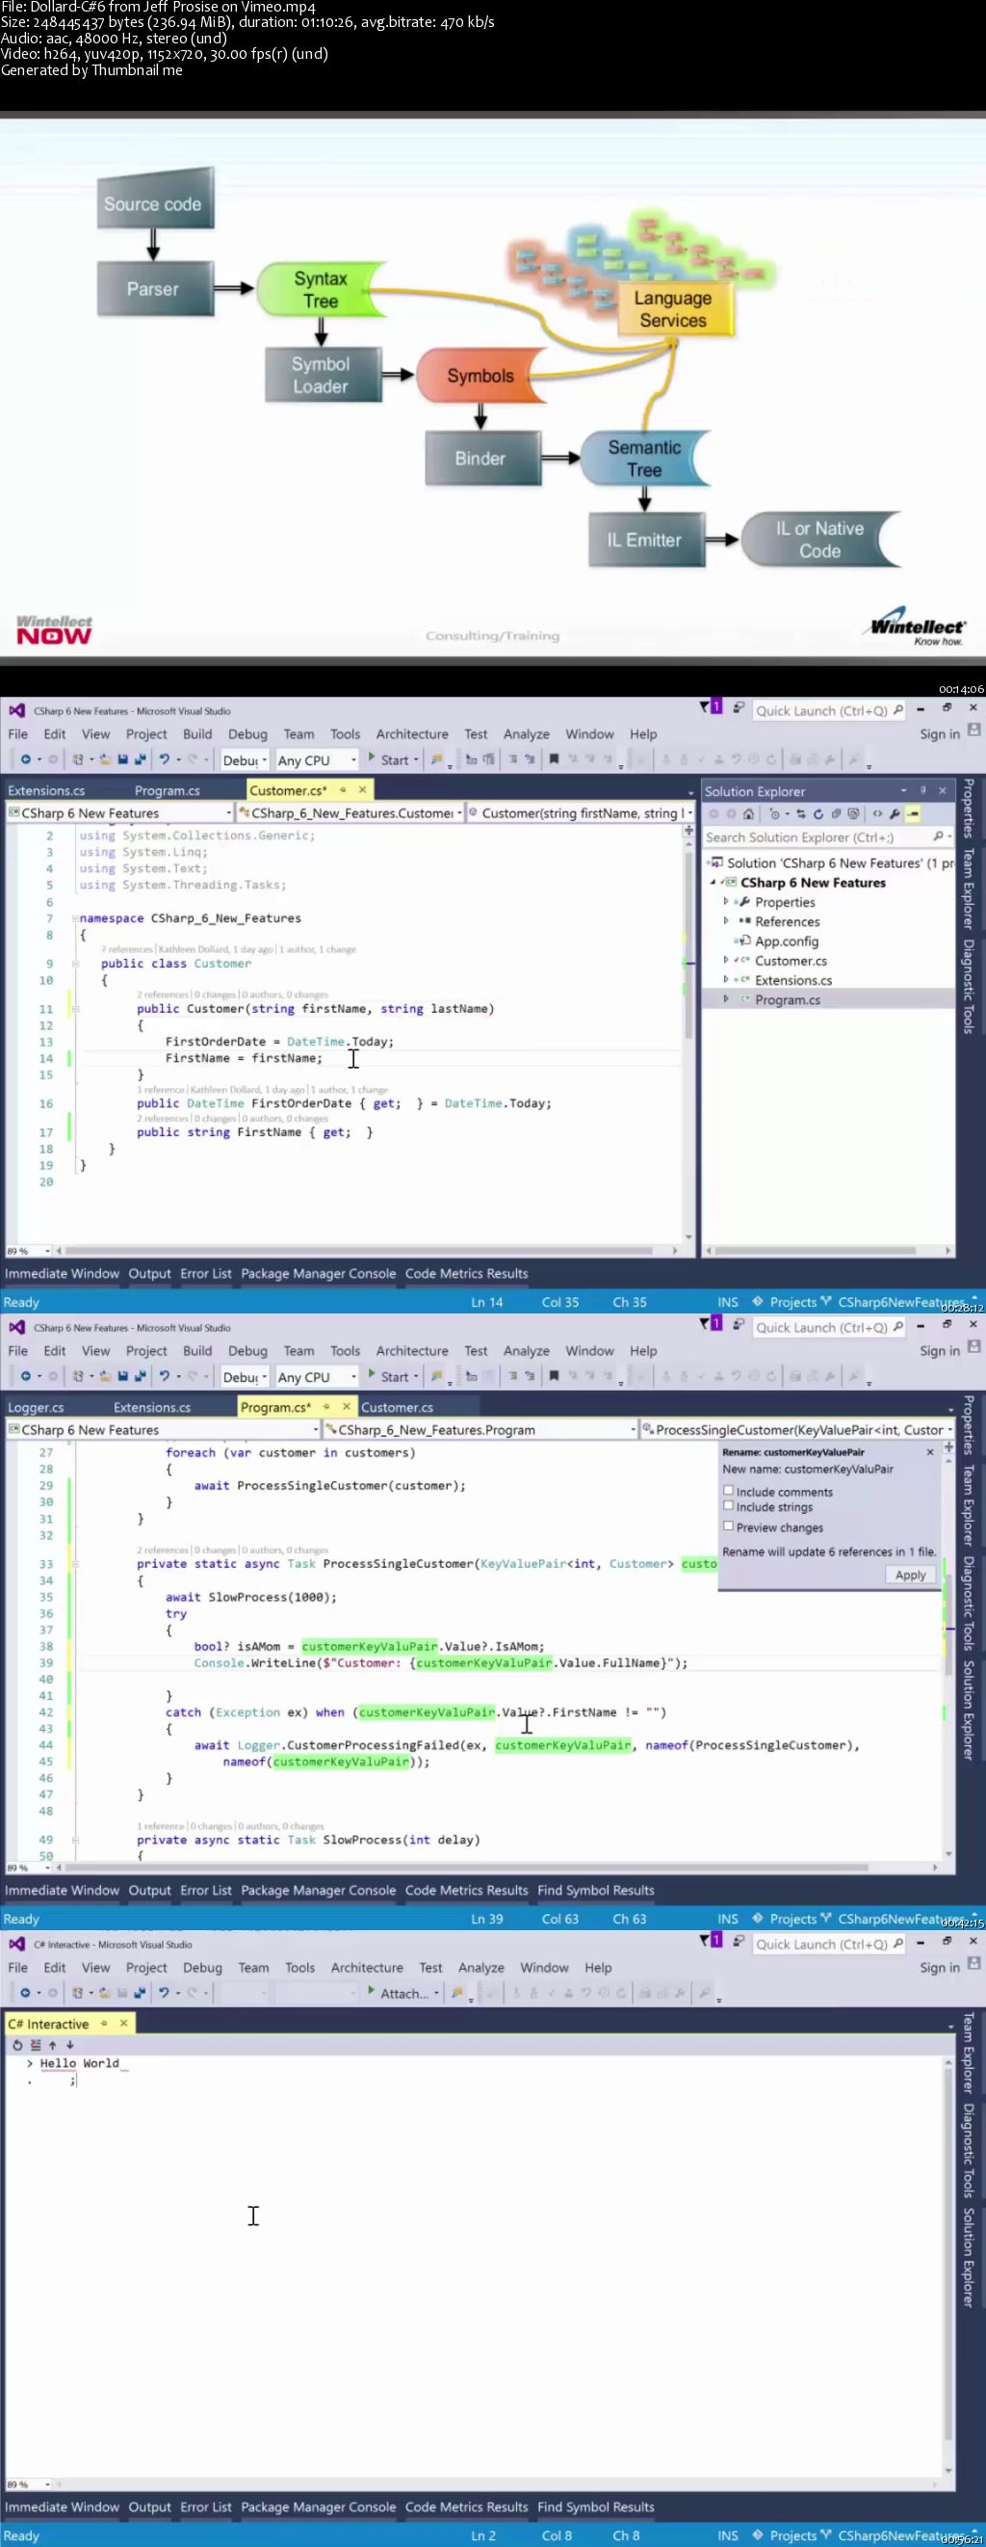Click pin icon on Customer.cs* tab
Viewport: 986px width, 2547px height.
coord(343,790)
